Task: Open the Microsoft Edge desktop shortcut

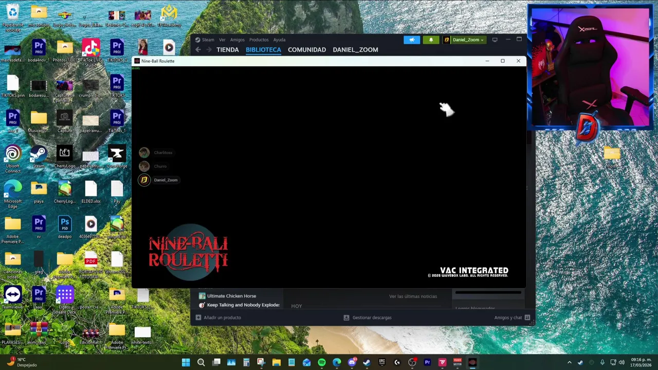Action: 13,195
